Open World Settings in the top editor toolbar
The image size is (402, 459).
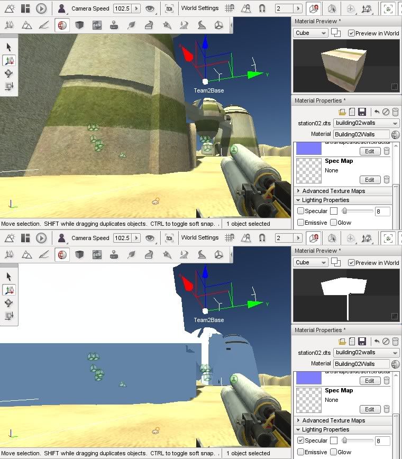(x=200, y=8)
